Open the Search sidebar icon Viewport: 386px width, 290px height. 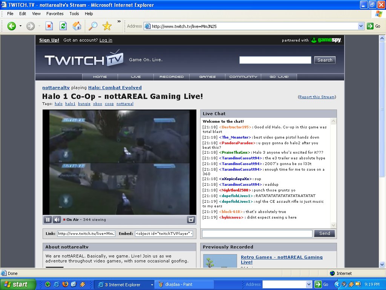pyautogui.click(x=93, y=26)
